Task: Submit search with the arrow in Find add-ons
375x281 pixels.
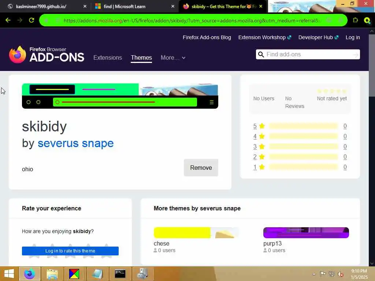Action: click(x=356, y=55)
